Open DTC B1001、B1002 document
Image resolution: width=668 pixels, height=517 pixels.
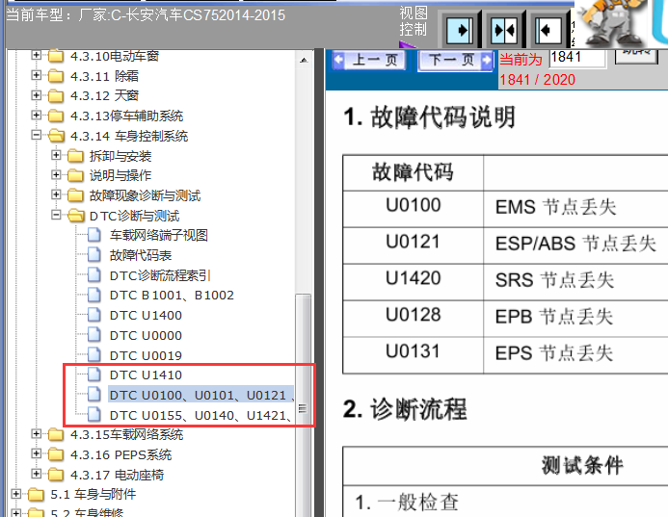(x=172, y=296)
